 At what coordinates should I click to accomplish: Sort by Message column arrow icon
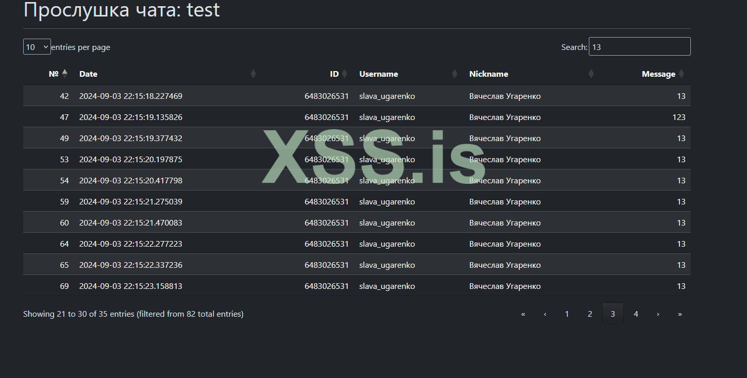click(x=682, y=74)
